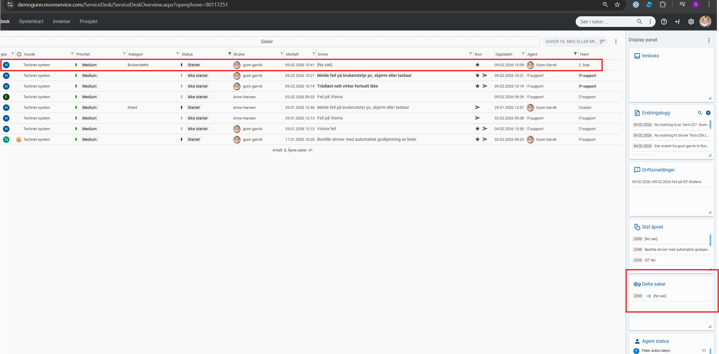
Task: Open shared case 2350 in Delte saker
Action: pyautogui.click(x=659, y=296)
